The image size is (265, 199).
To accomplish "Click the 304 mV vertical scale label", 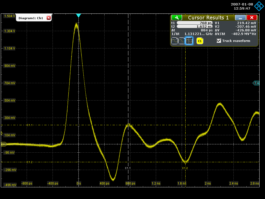I will [10, 118].
